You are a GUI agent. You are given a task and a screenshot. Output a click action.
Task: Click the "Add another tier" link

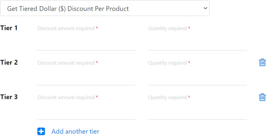pos(75,132)
